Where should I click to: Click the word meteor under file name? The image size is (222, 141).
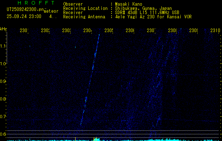point(51,11)
